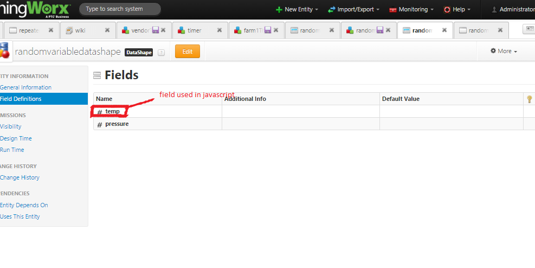Open Visibility permissions
The height and width of the screenshot is (268, 535).
[x=11, y=126]
